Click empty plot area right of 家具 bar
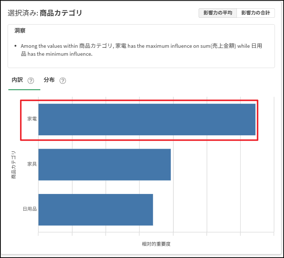284x258 pixels. 222,164
